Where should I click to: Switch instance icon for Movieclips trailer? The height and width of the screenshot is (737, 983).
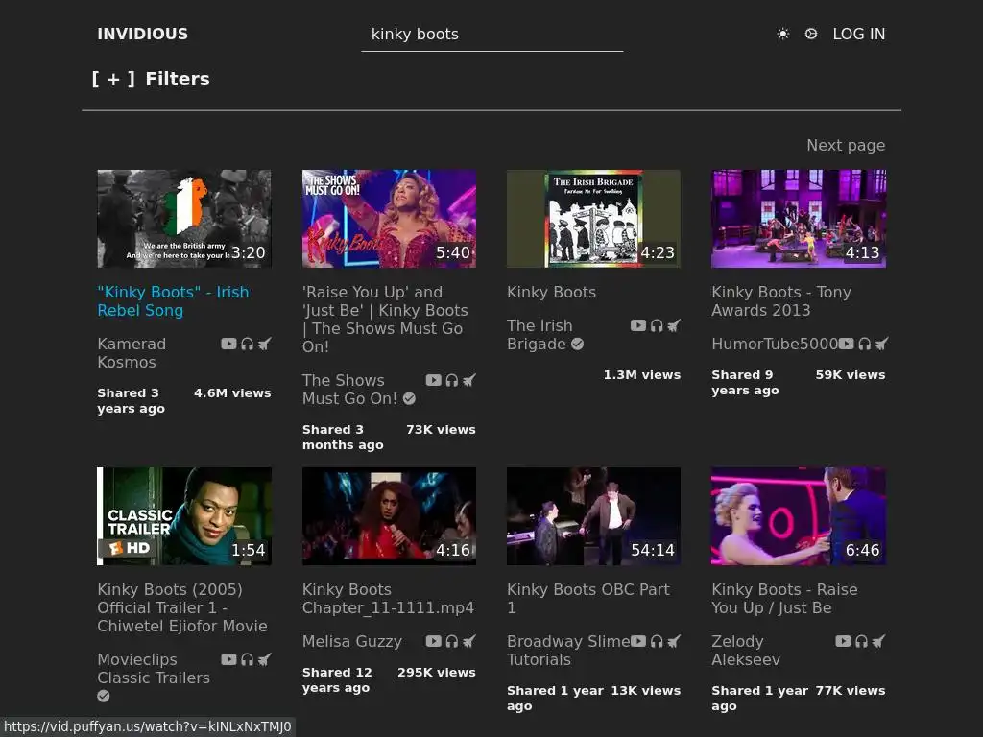tap(265, 659)
